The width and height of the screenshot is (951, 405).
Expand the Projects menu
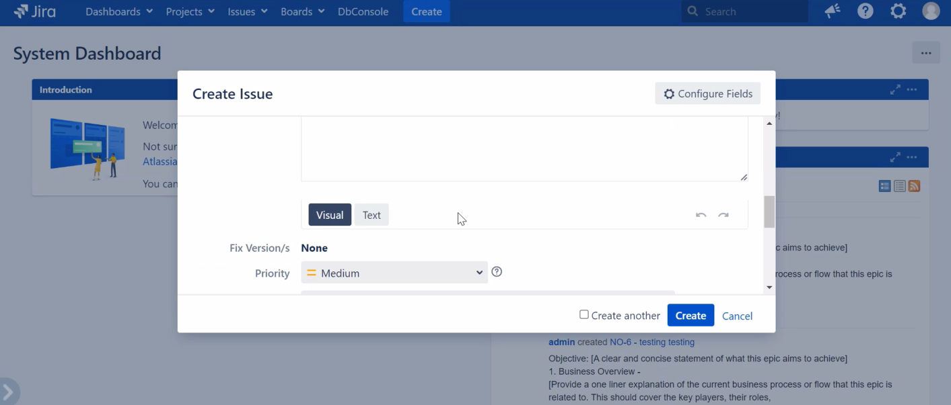click(190, 11)
